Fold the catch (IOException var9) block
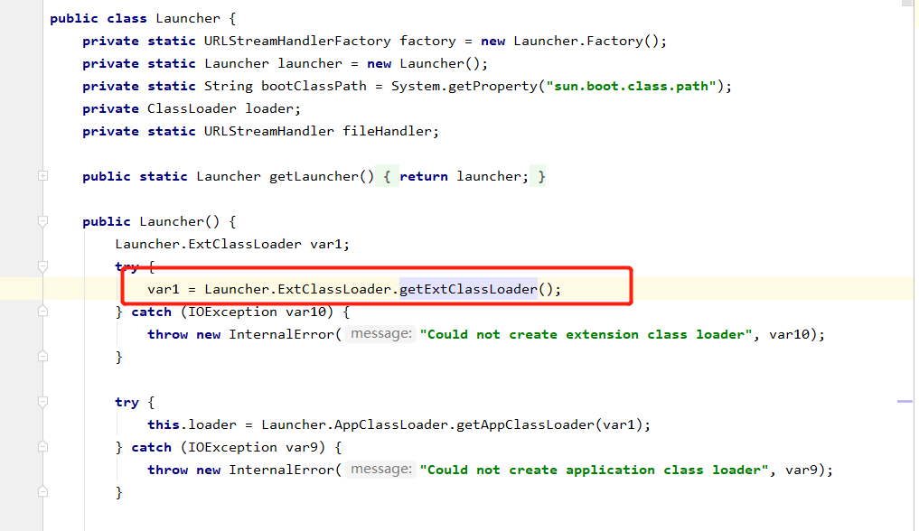Screen dimensions: 919x531 42,447
